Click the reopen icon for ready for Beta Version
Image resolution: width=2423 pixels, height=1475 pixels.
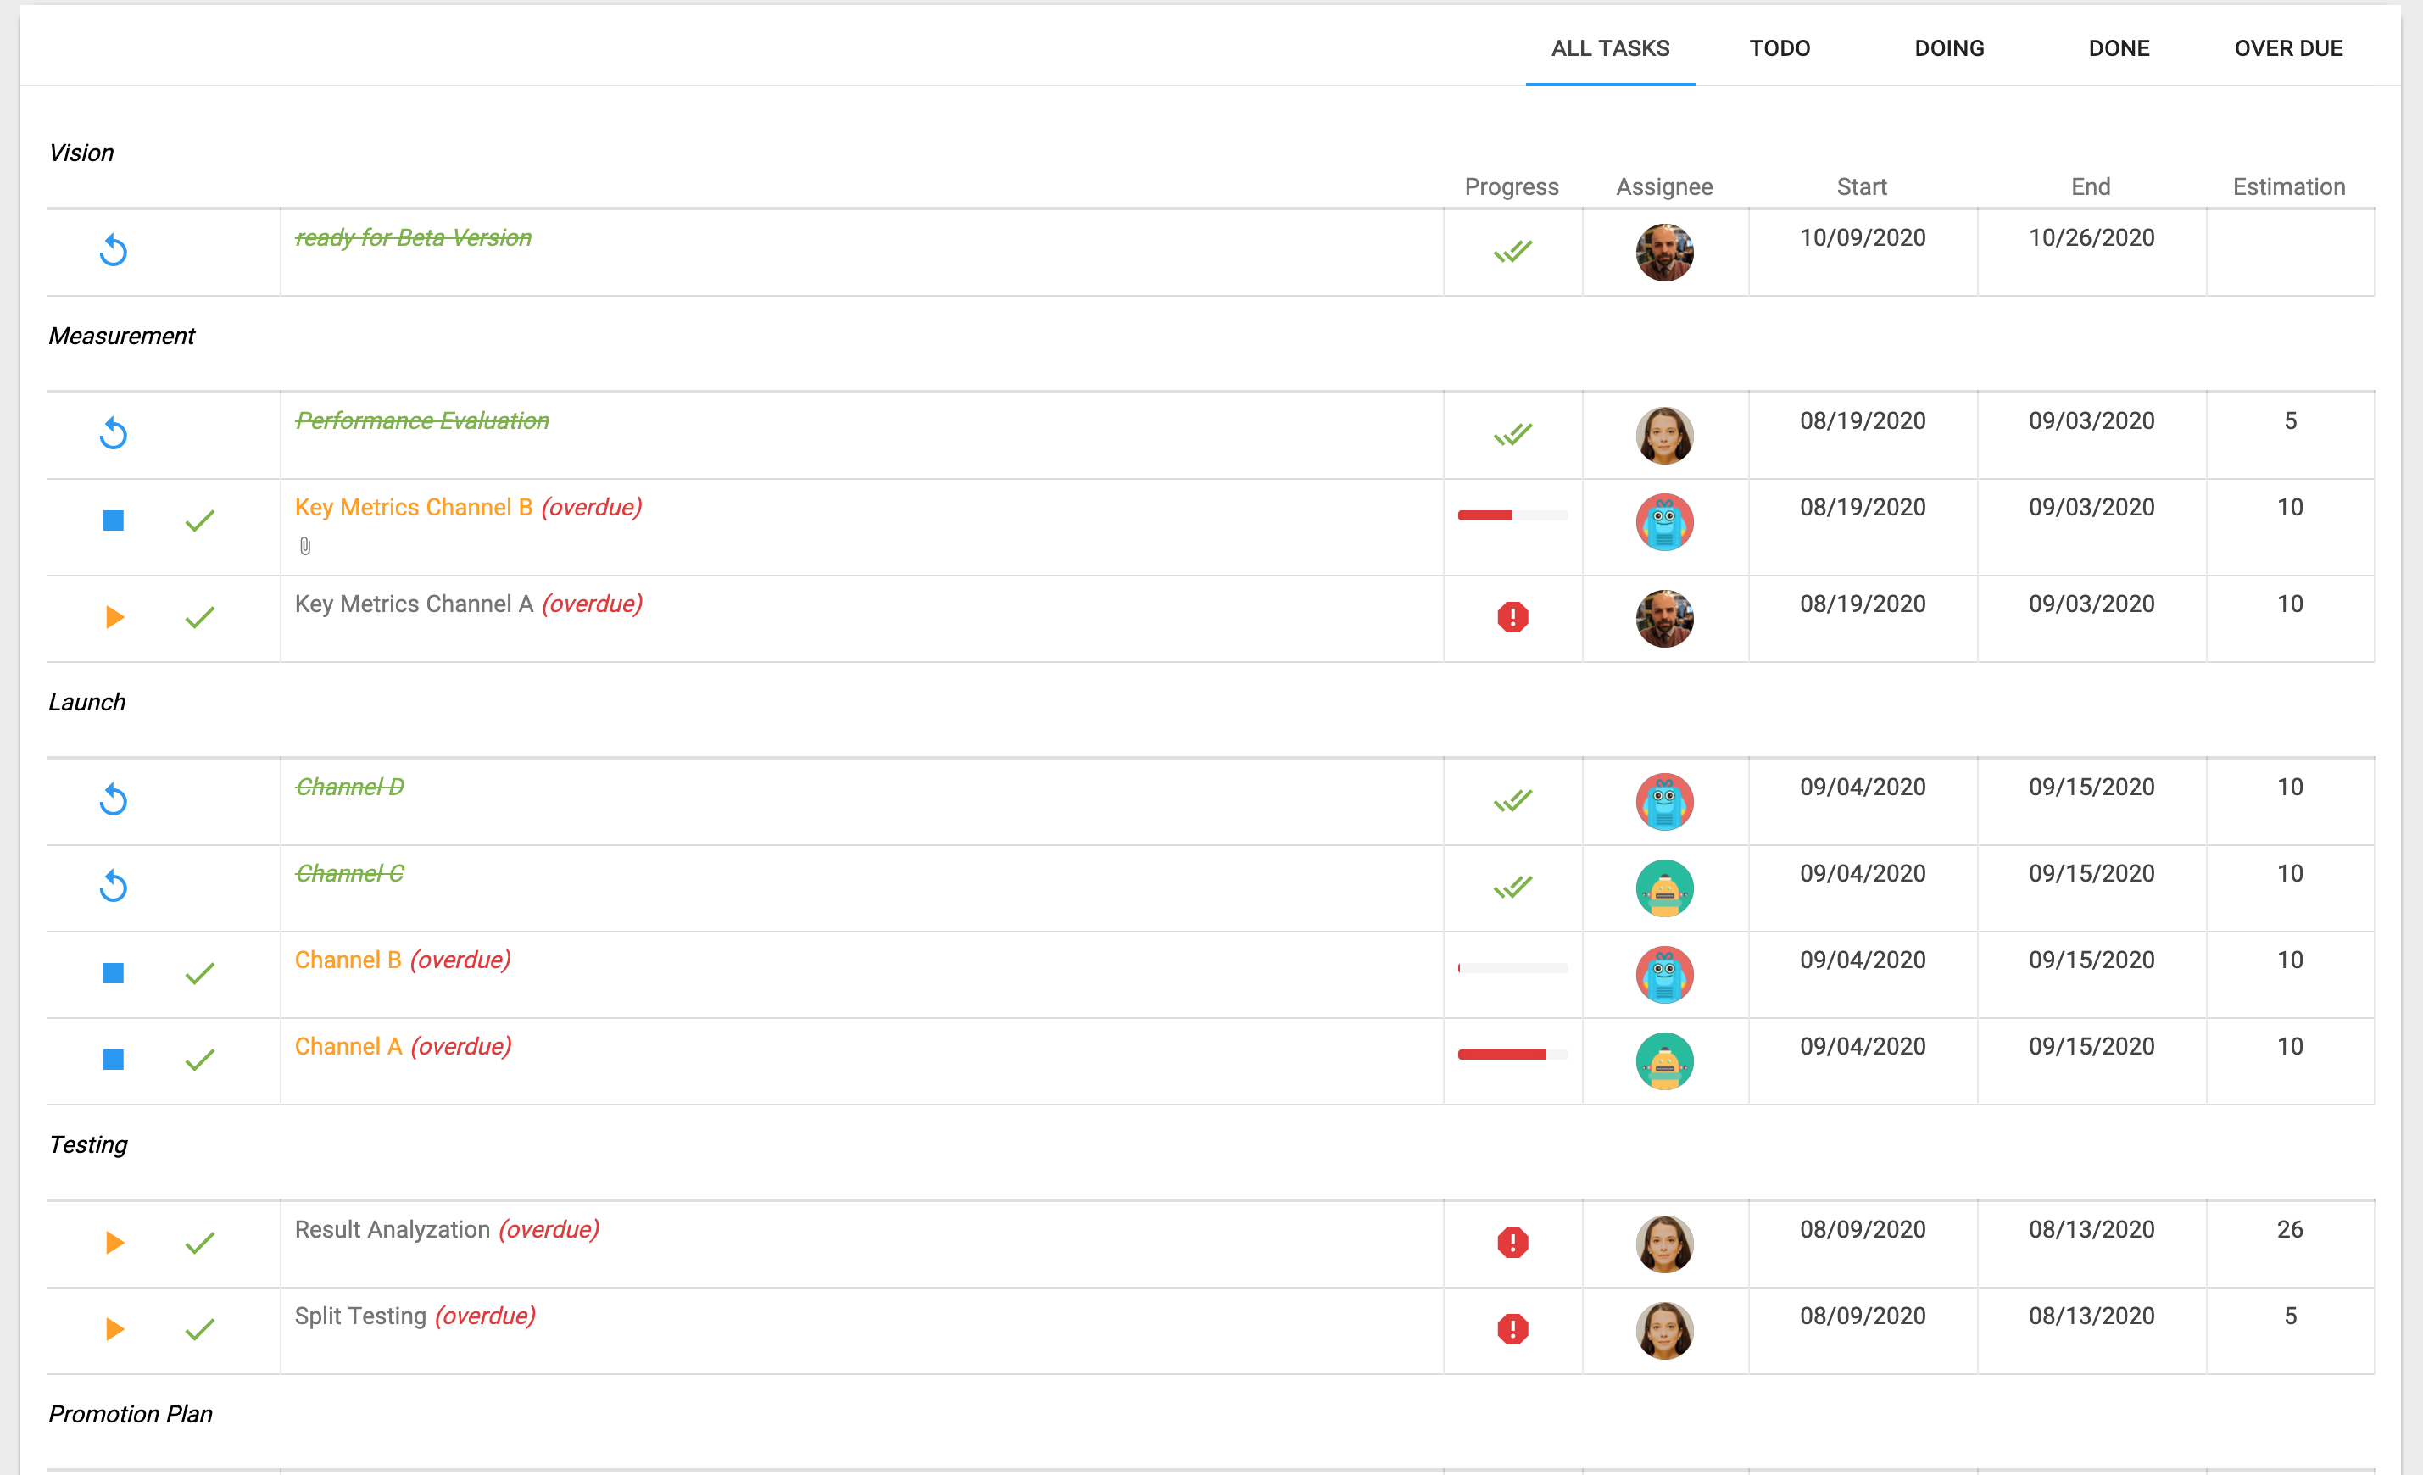tap(113, 251)
